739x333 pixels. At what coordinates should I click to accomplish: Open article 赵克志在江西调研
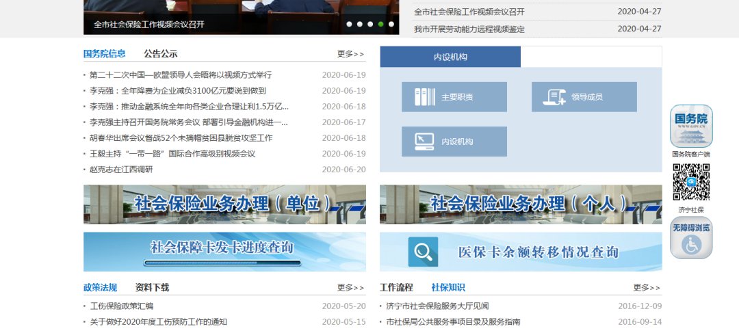point(122,170)
